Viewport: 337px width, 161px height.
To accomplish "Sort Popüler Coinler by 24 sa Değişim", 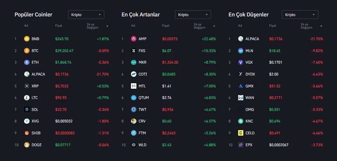I will 98,26.
